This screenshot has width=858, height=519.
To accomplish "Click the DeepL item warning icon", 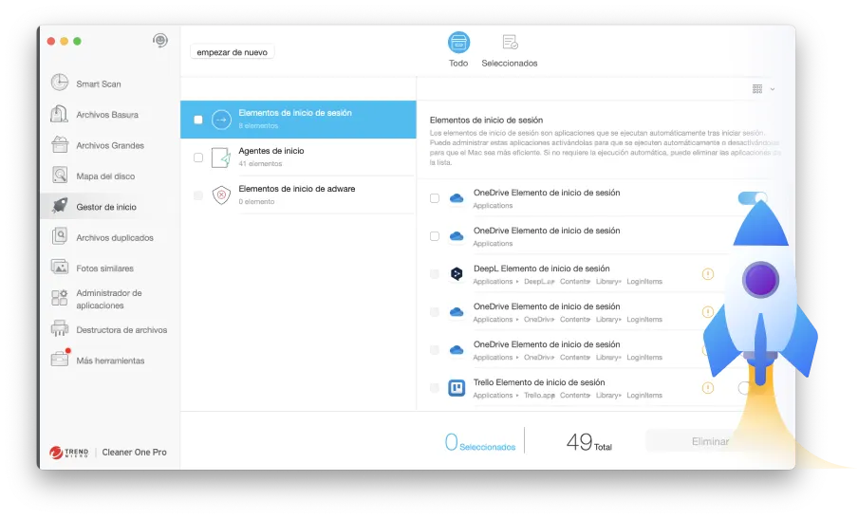I will coord(707,274).
